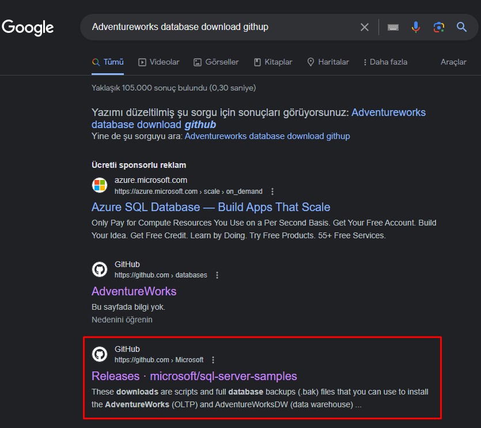This screenshot has width=481, height=428.
Task: Click the github.com › databases URL text
Action: tap(161, 275)
